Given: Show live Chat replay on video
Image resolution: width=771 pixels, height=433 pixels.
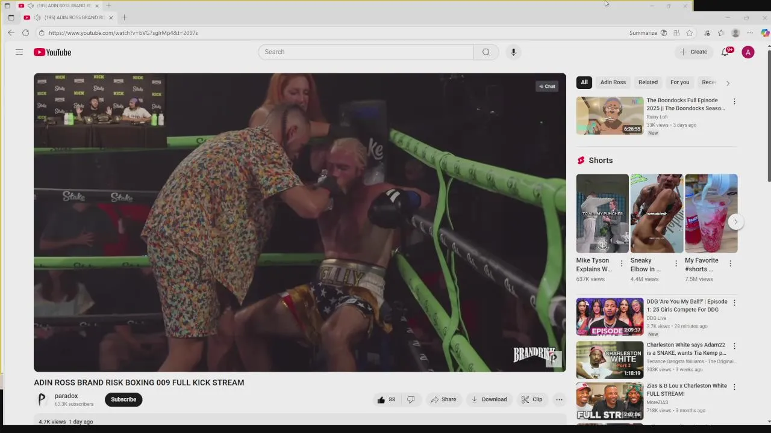Looking at the screenshot, I should pyautogui.click(x=547, y=87).
